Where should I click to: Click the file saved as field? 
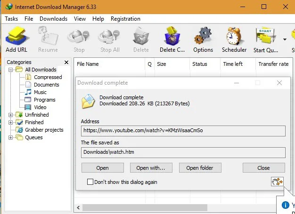183,152
